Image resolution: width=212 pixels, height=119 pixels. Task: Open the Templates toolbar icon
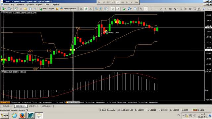135,9
